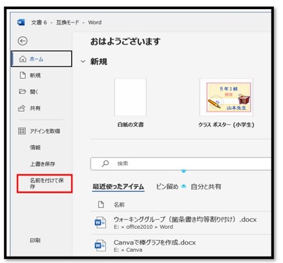Screen dimensions: 283x263
Task: Click the back arrow circle icon
Action: point(23,41)
